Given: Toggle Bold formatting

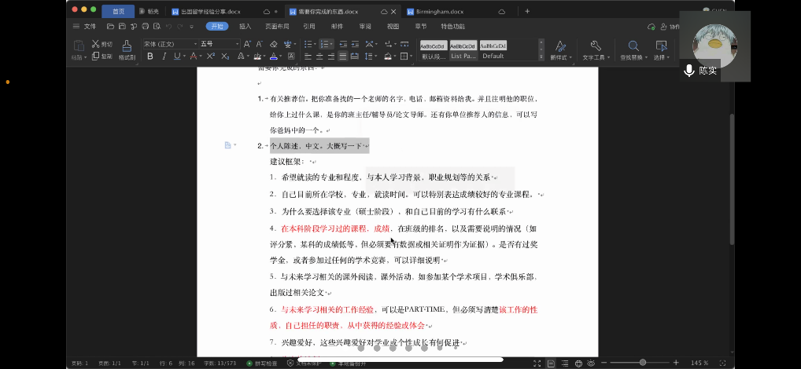Looking at the screenshot, I should 150,57.
